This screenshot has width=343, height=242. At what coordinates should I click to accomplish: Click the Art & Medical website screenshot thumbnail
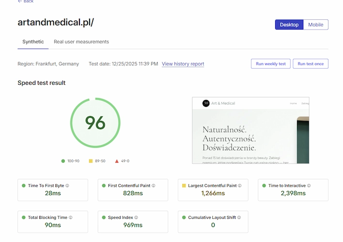(250, 130)
